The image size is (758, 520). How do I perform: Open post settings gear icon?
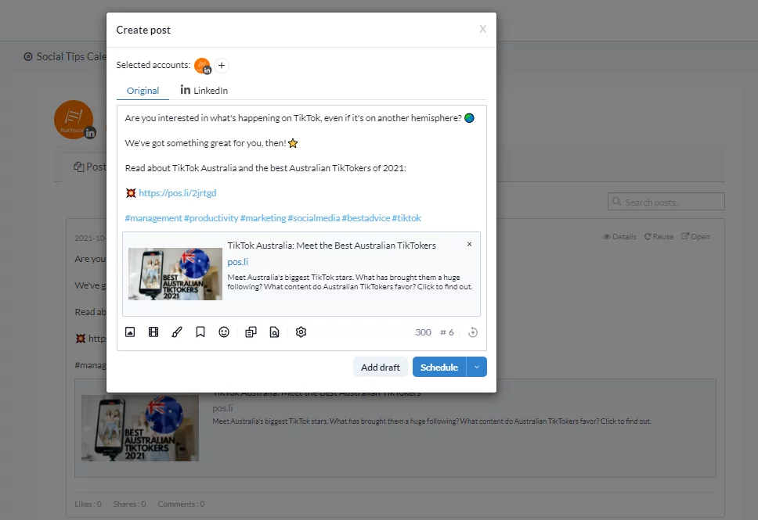tap(301, 332)
